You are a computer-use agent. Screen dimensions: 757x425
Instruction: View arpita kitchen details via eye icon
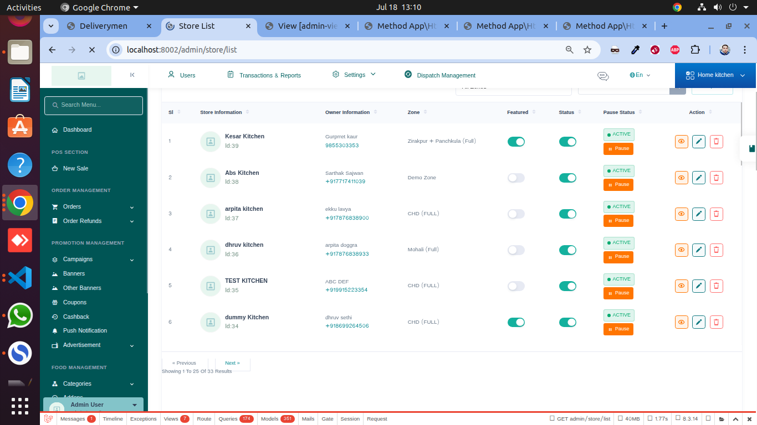(681, 214)
